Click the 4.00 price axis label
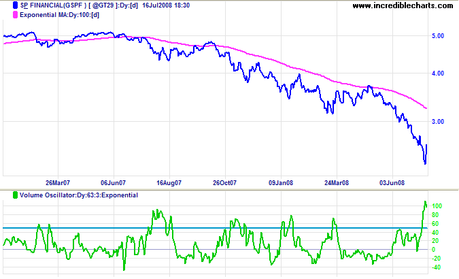 [x=438, y=73]
